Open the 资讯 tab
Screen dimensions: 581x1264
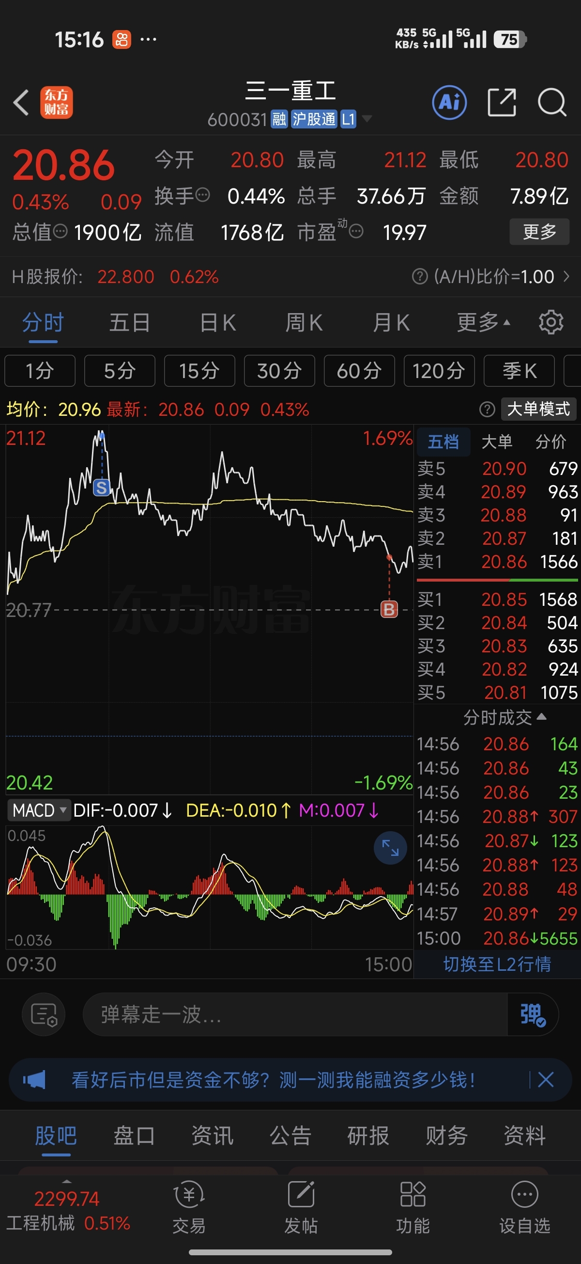click(x=212, y=1136)
